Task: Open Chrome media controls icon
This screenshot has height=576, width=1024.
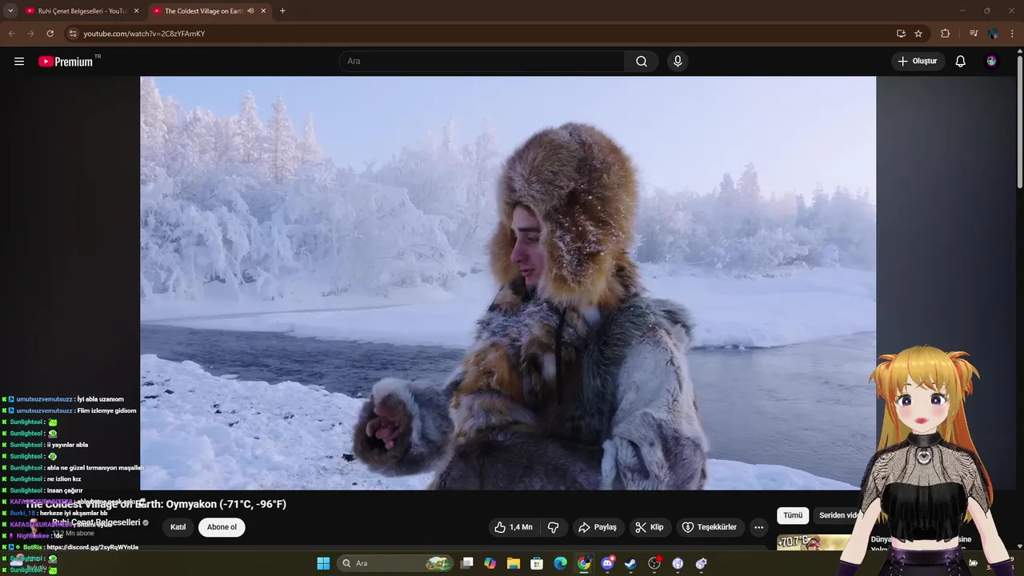Action: (974, 34)
